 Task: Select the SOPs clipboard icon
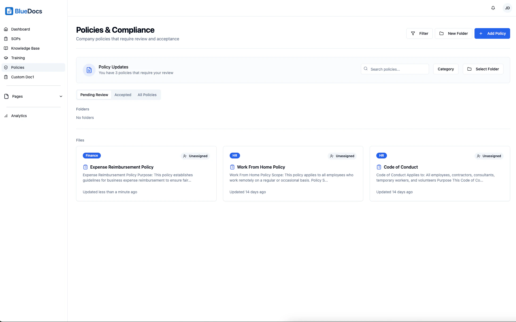pyautogui.click(x=6, y=39)
